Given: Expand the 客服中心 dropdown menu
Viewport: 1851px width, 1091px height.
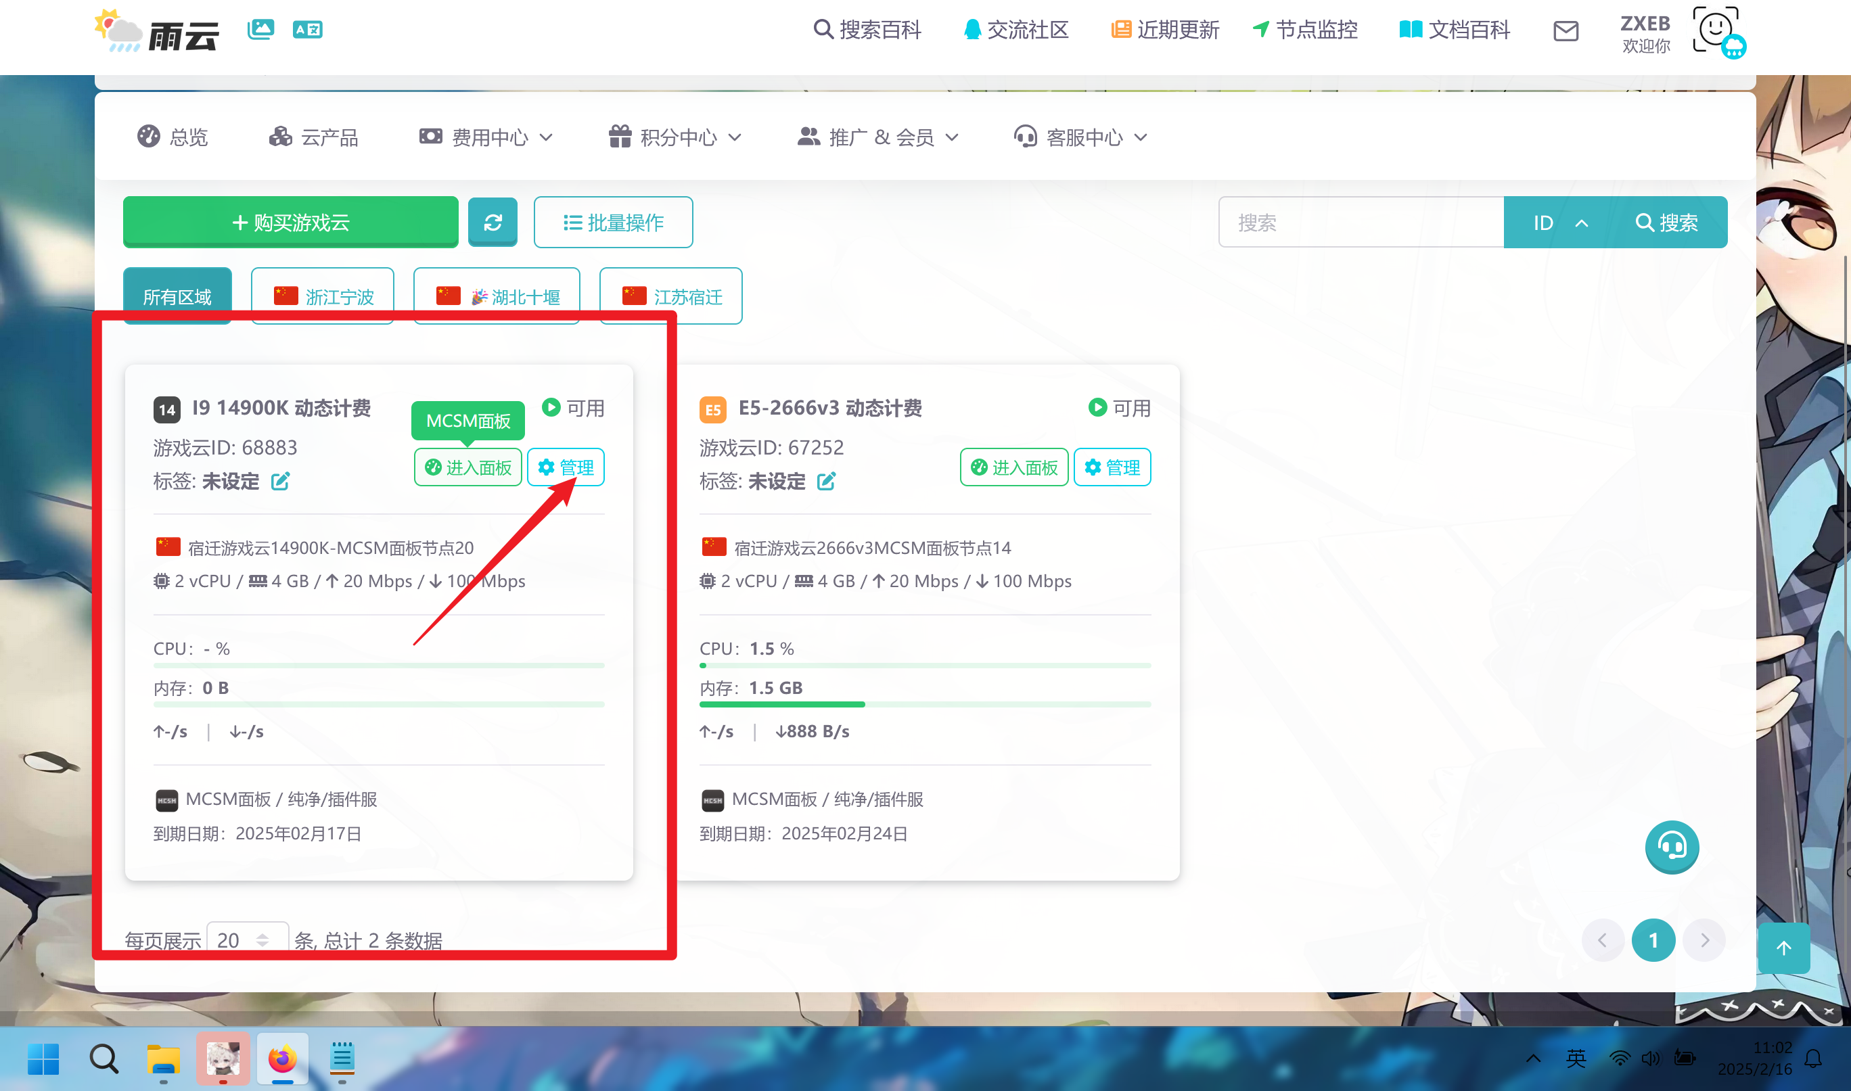Looking at the screenshot, I should point(1080,137).
